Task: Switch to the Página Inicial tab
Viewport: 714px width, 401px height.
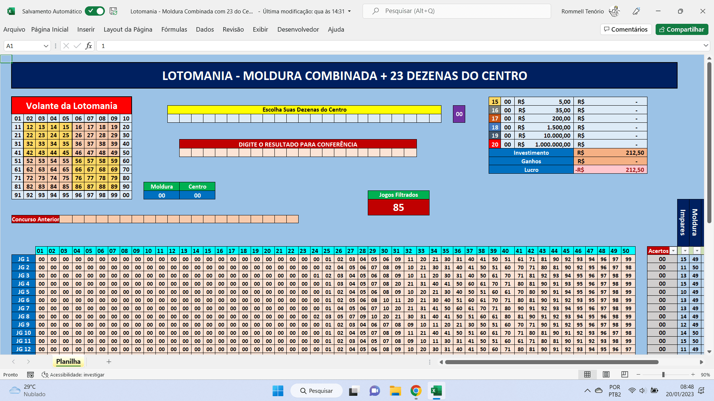Action: coord(50,29)
